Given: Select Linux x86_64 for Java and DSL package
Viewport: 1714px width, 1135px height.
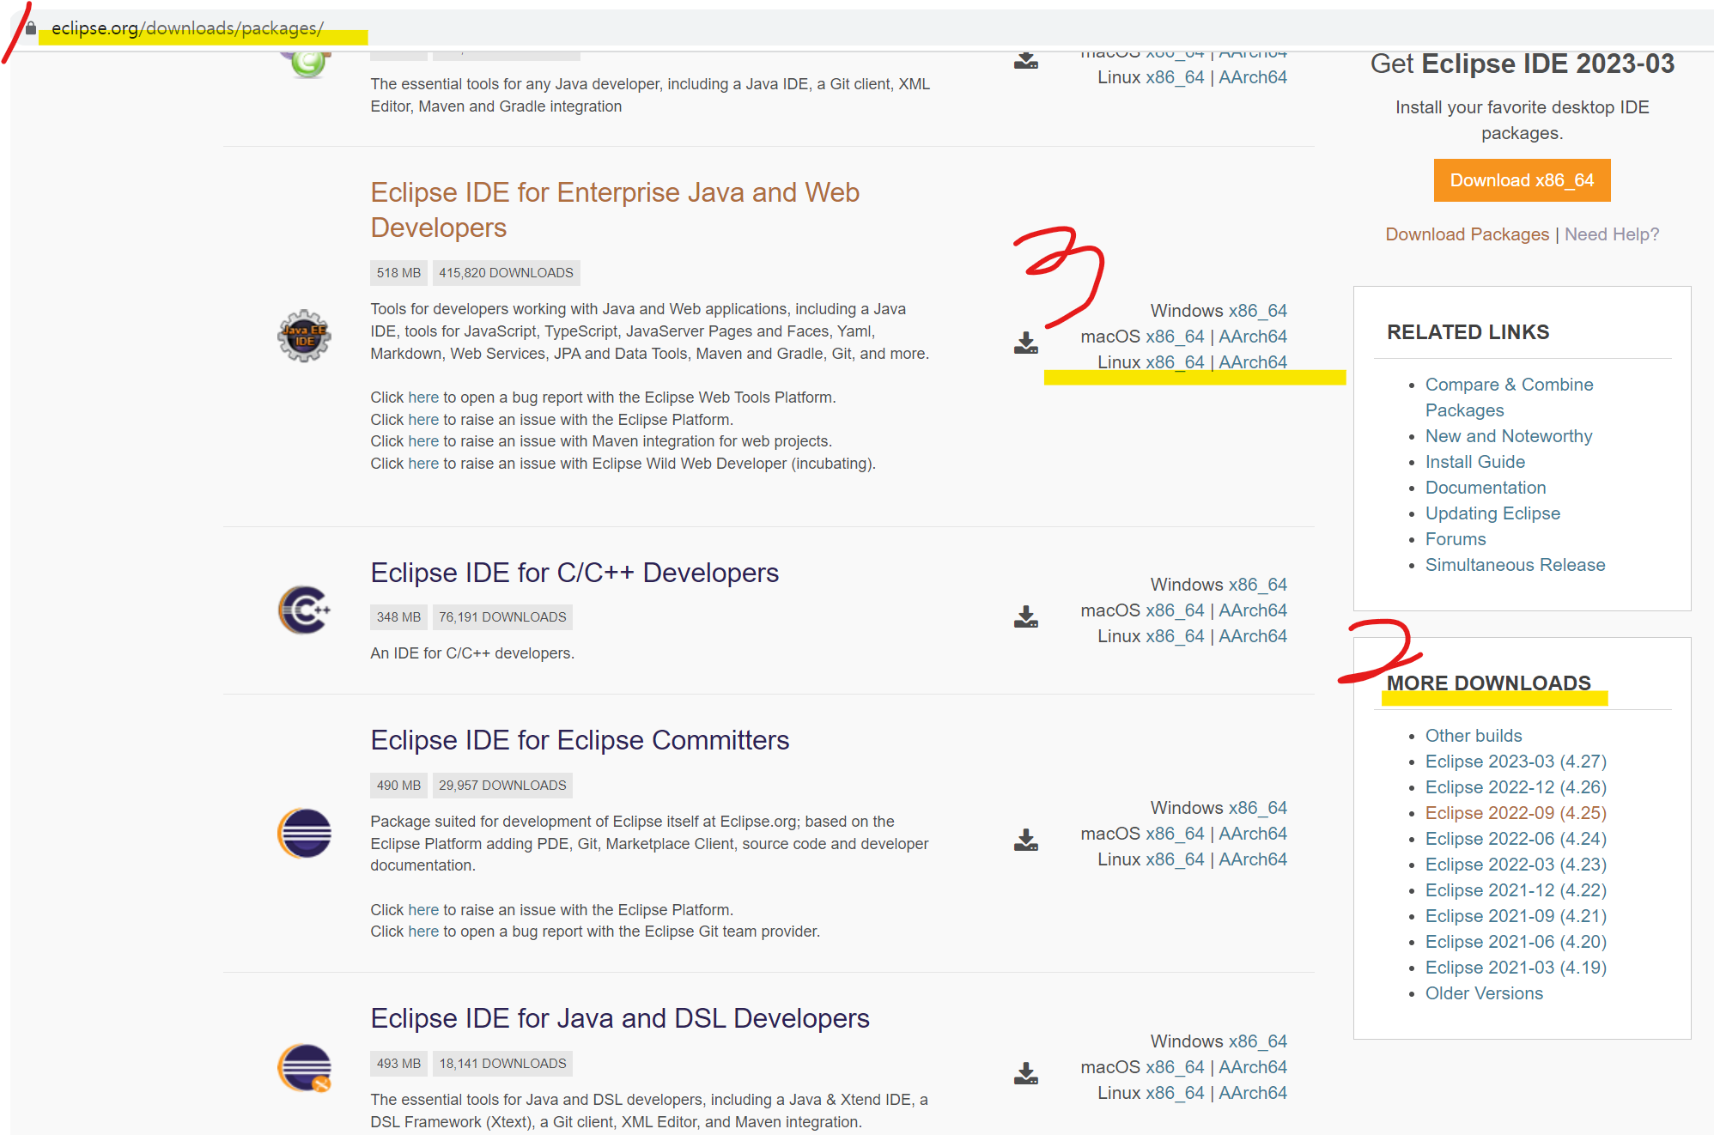Looking at the screenshot, I should coord(1175,1093).
